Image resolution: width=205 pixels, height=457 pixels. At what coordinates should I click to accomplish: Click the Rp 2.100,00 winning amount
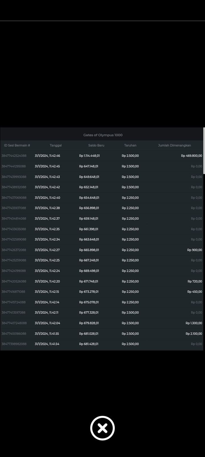[194, 334]
